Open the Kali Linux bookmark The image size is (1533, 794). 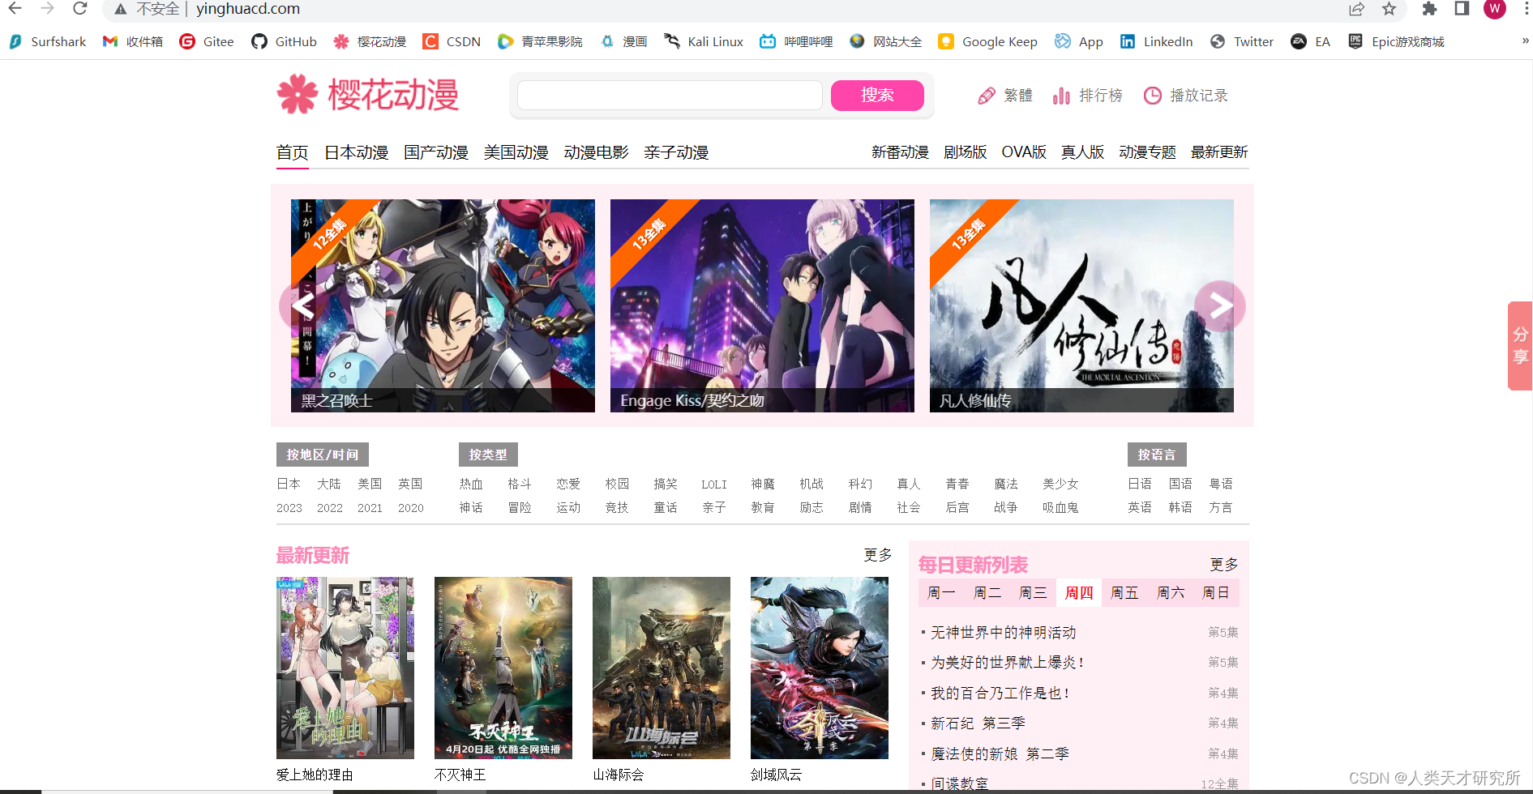[703, 41]
